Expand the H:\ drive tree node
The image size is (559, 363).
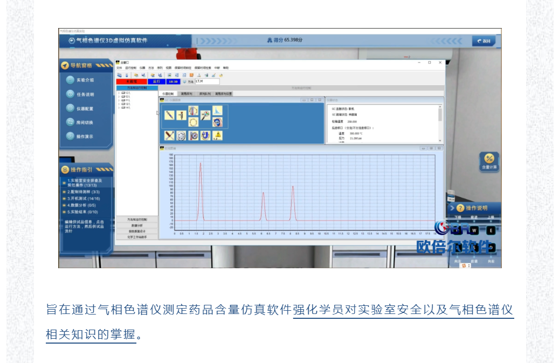119,108
